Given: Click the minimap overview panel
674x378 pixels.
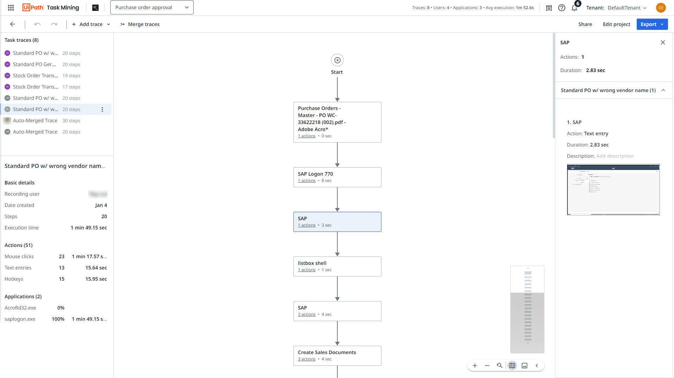Looking at the screenshot, I should click(x=528, y=309).
